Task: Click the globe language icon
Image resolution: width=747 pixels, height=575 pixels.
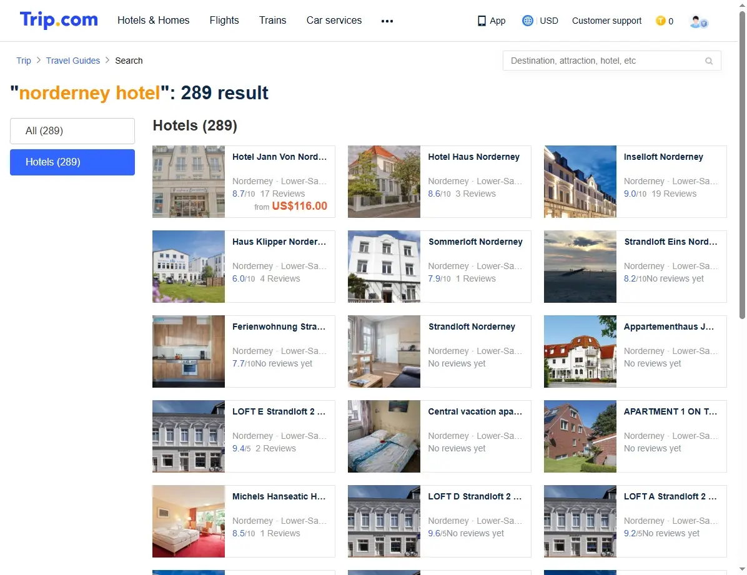Action: click(527, 21)
